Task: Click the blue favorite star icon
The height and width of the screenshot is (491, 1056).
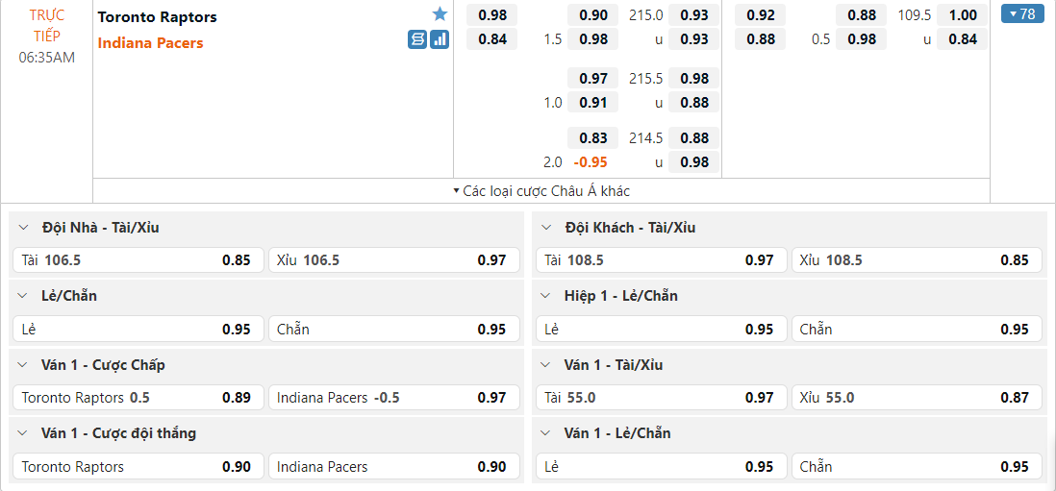Action: (x=440, y=14)
